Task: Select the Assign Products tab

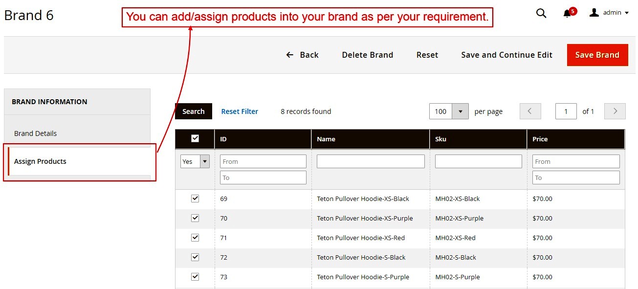Action: click(40, 161)
